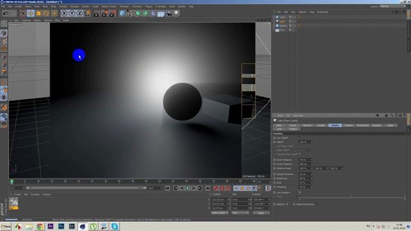411x231 pixels.
Task: Switch to Edges mode
Action: [x=4, y=64]
